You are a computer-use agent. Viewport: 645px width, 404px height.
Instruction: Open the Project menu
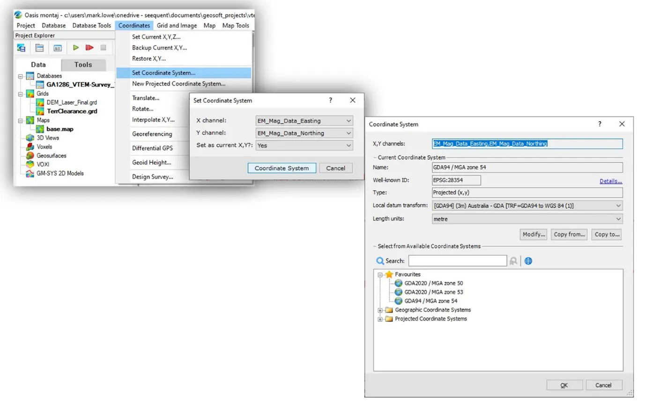pos(26,26)
